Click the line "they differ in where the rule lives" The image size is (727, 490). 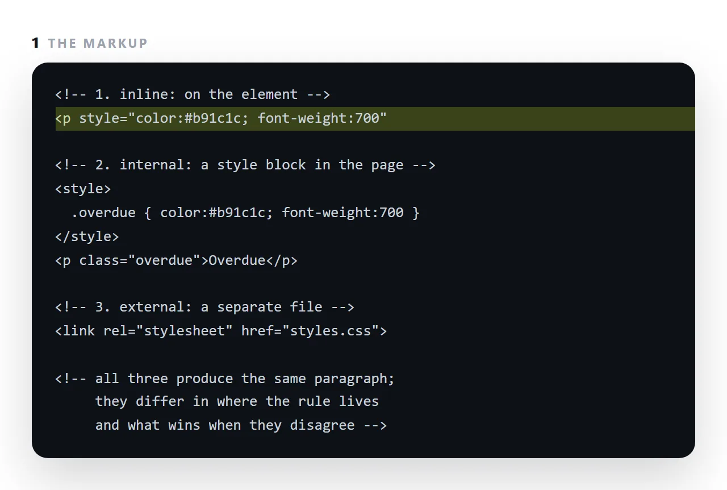(237, 401)
